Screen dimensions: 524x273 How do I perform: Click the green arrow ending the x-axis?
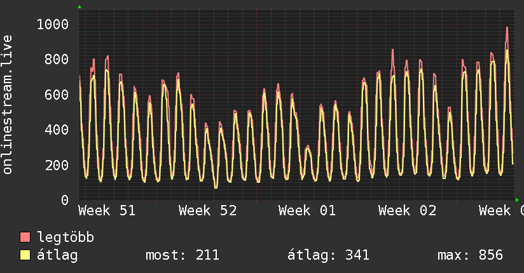(517, 200)
